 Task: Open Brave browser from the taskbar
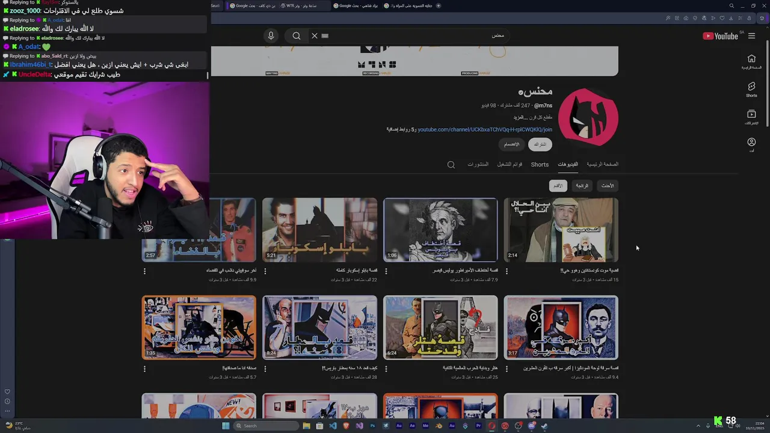pos(346,426)
